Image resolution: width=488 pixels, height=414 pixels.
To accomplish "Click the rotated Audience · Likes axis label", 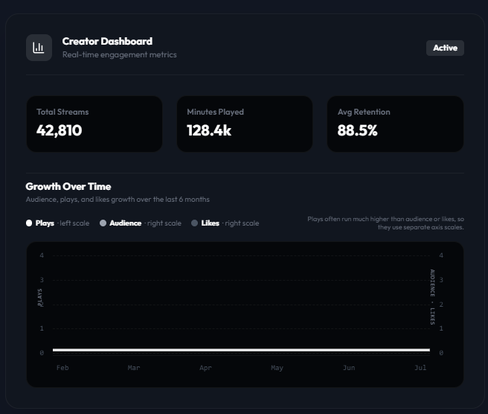I will tap(432, 297).
